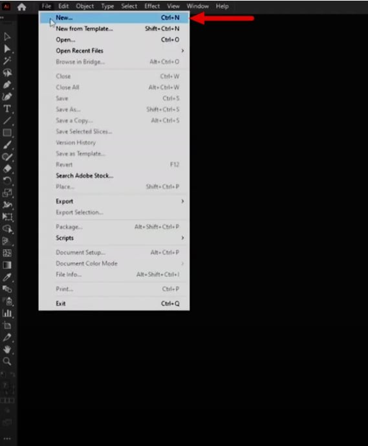
Task: Click the Place... entry
Action: 114,186
